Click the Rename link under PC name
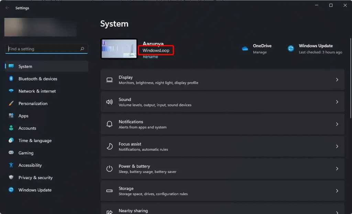Viewport: 352px width, 214px height. [x=150, y=57]
